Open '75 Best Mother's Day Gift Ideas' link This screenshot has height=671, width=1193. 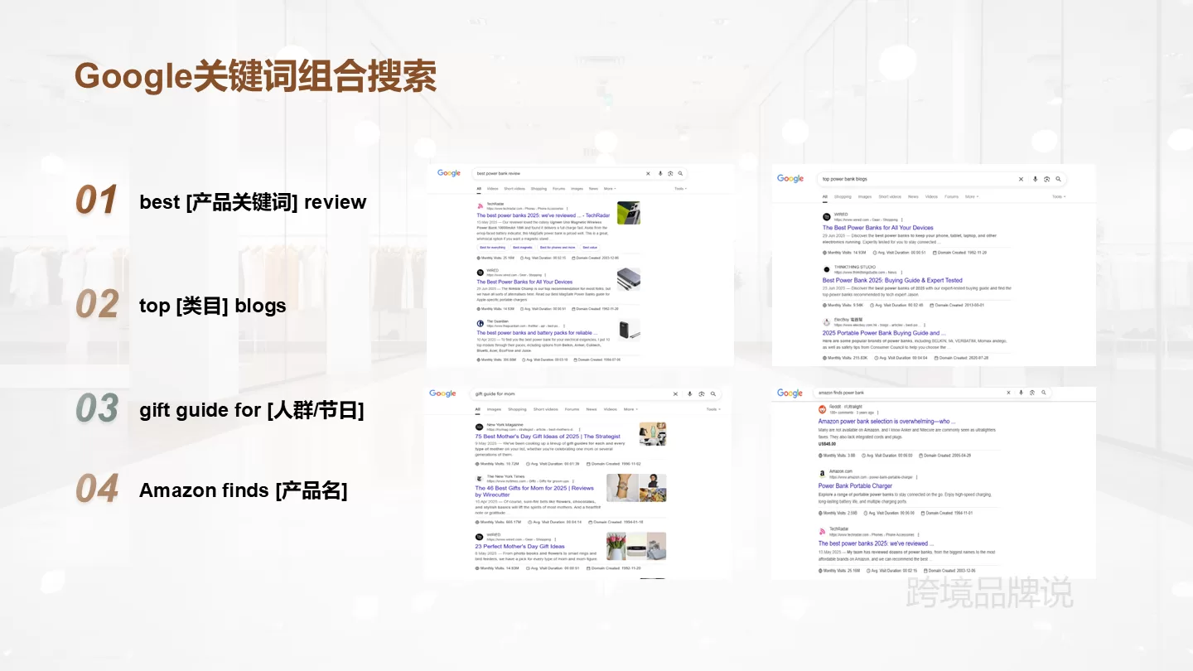coord(548,437)
